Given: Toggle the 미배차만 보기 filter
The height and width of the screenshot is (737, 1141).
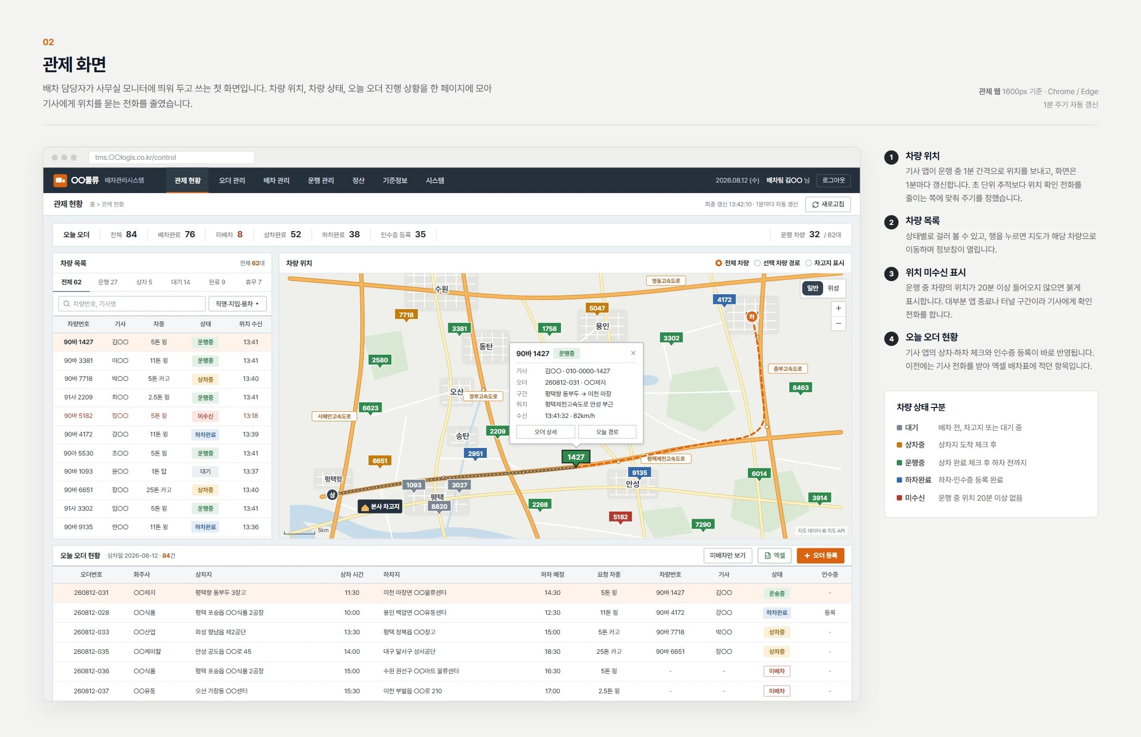Looking at the screenshot, I should pyautogui.click(x=728, y=556).
